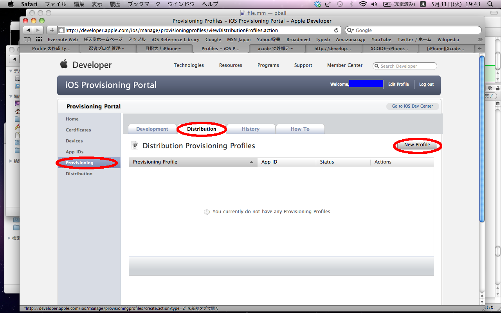Open the Dropbox menu bar icon

(317, 4)
